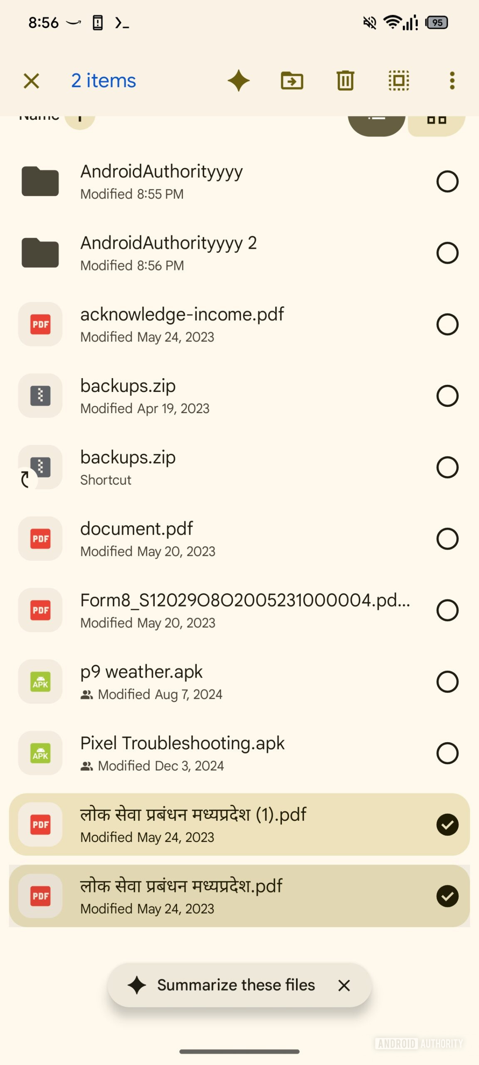Tap the 2 items selection count label
This screenshot has height=1065, width=479.
(104, 81)
